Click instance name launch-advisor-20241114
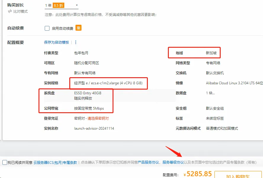263x178 pixels. coord(94,128)
